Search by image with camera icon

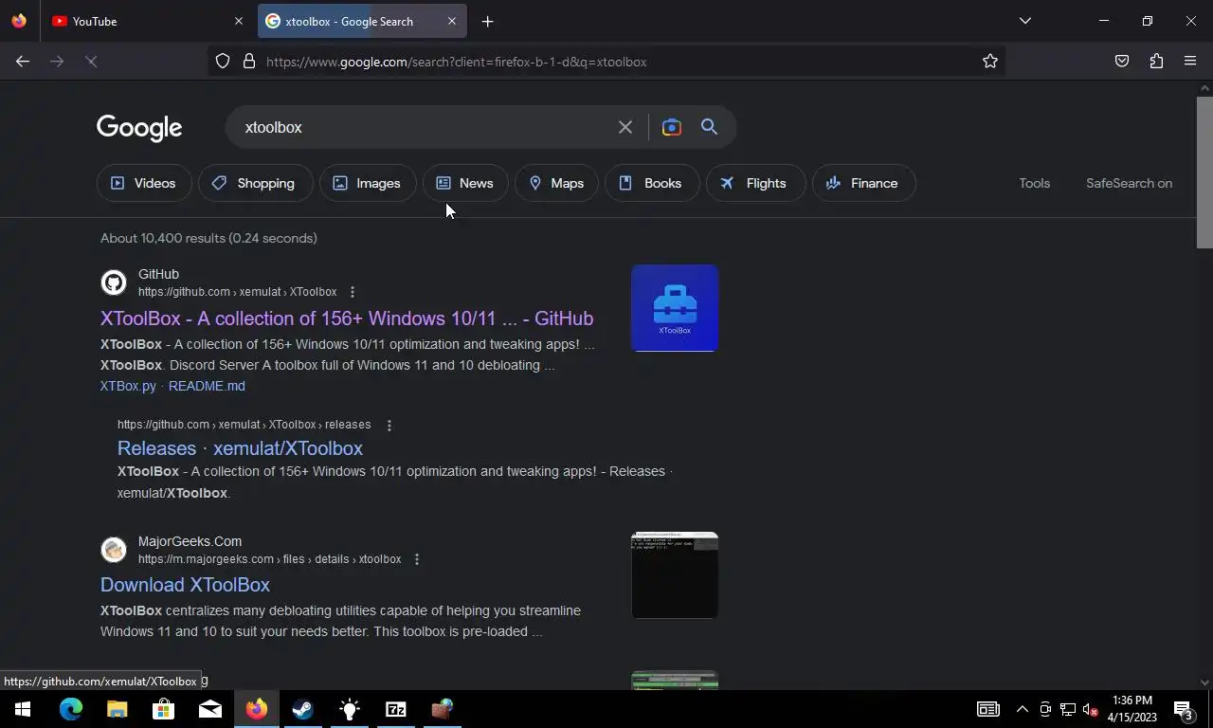[x=671, y=127]
